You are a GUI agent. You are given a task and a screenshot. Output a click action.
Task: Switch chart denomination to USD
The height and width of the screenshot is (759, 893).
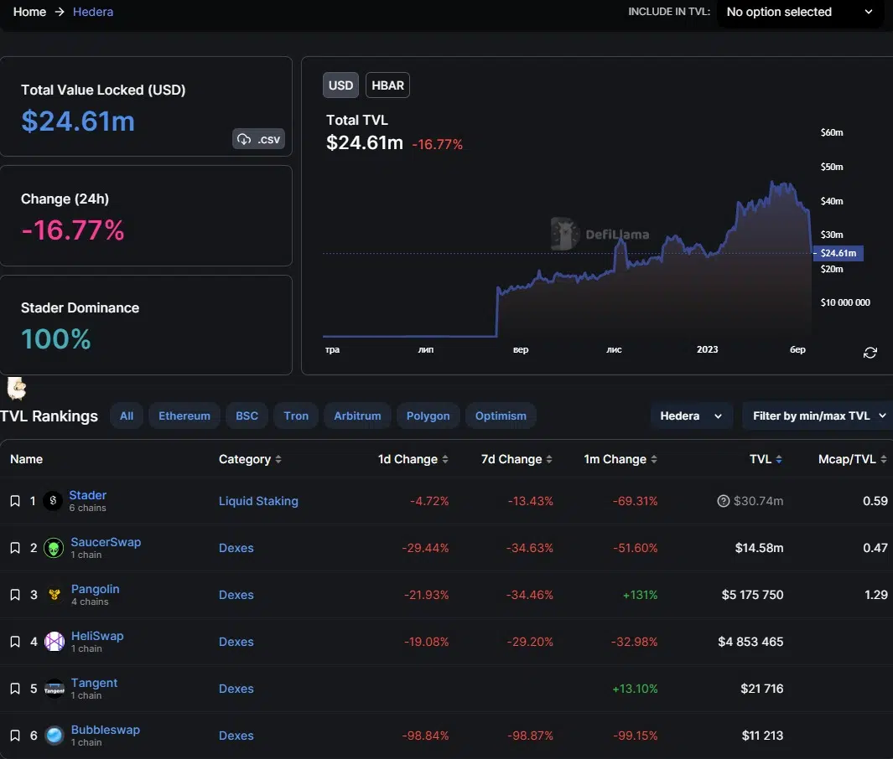[x=340, y=85]
